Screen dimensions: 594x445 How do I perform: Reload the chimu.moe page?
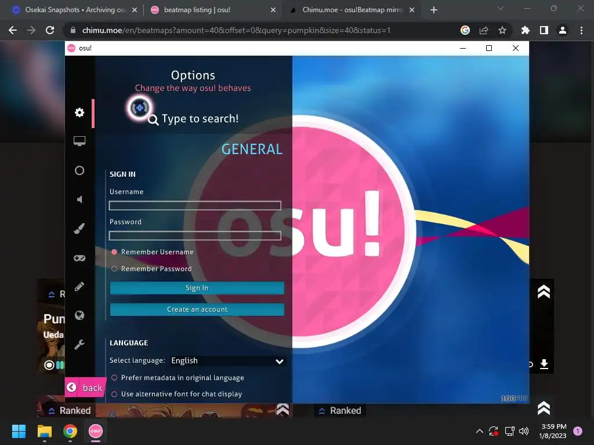click(50, 30)
